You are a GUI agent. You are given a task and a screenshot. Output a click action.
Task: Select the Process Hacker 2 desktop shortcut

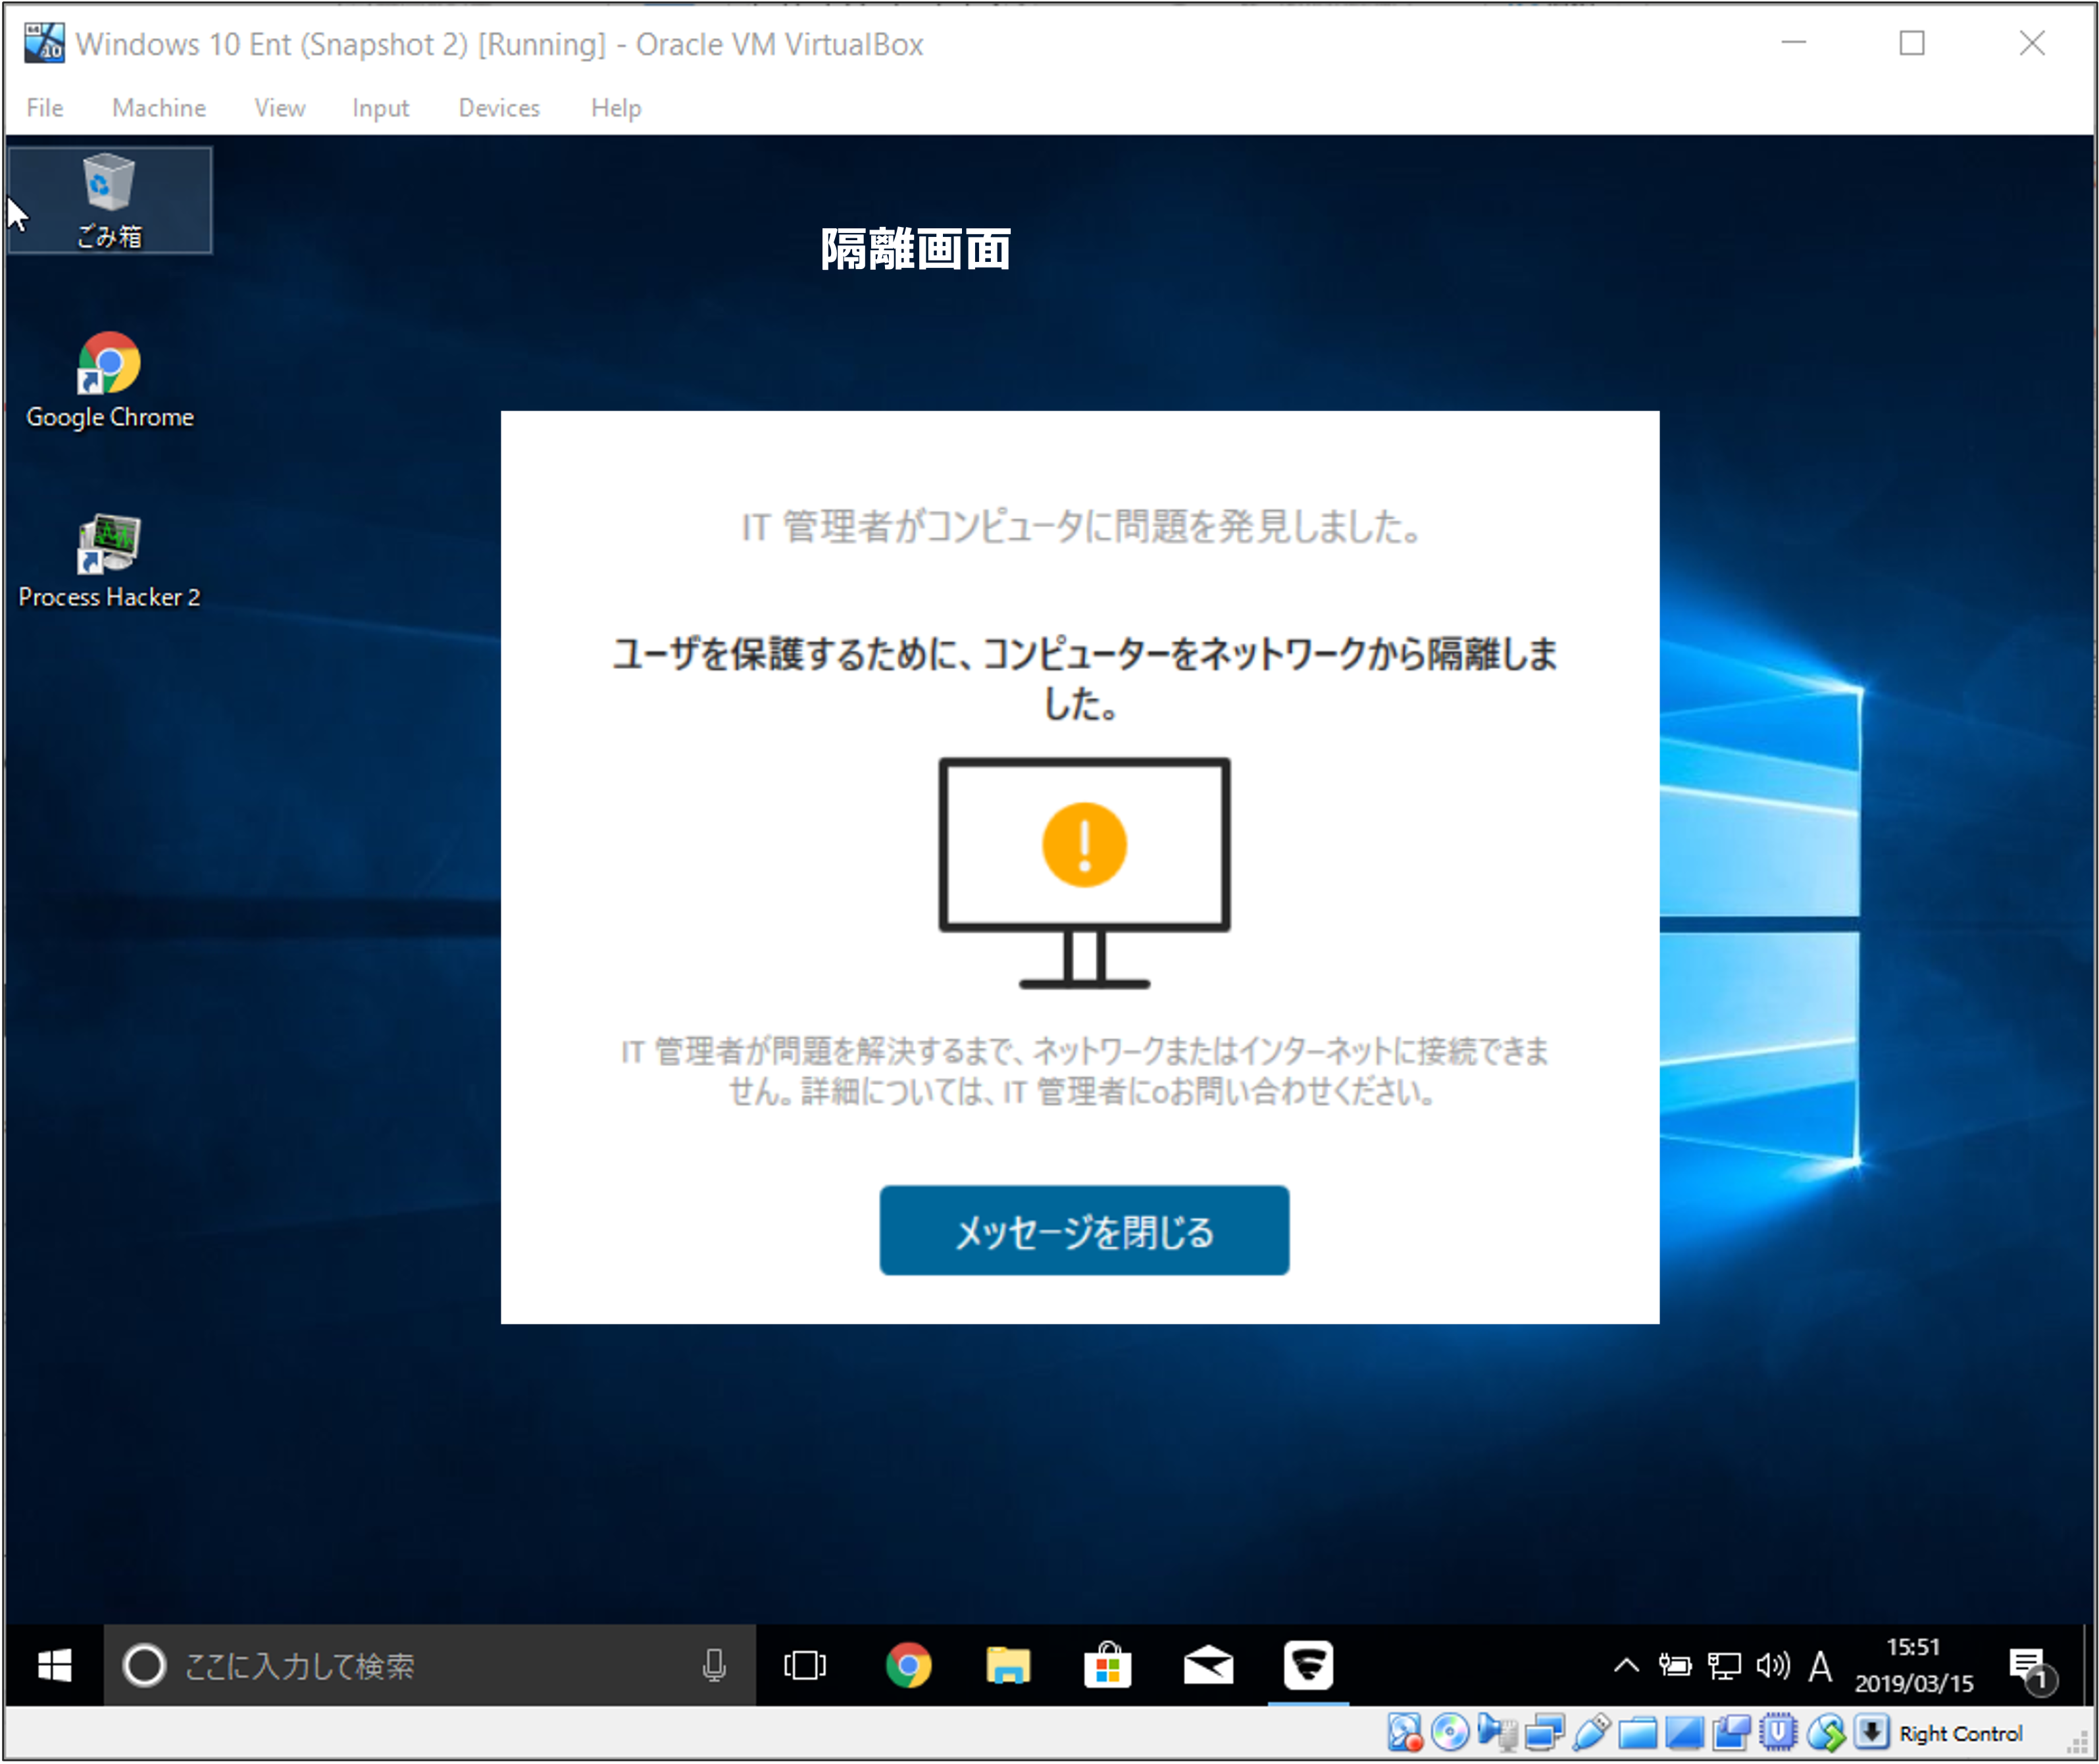tap(109, 560)
